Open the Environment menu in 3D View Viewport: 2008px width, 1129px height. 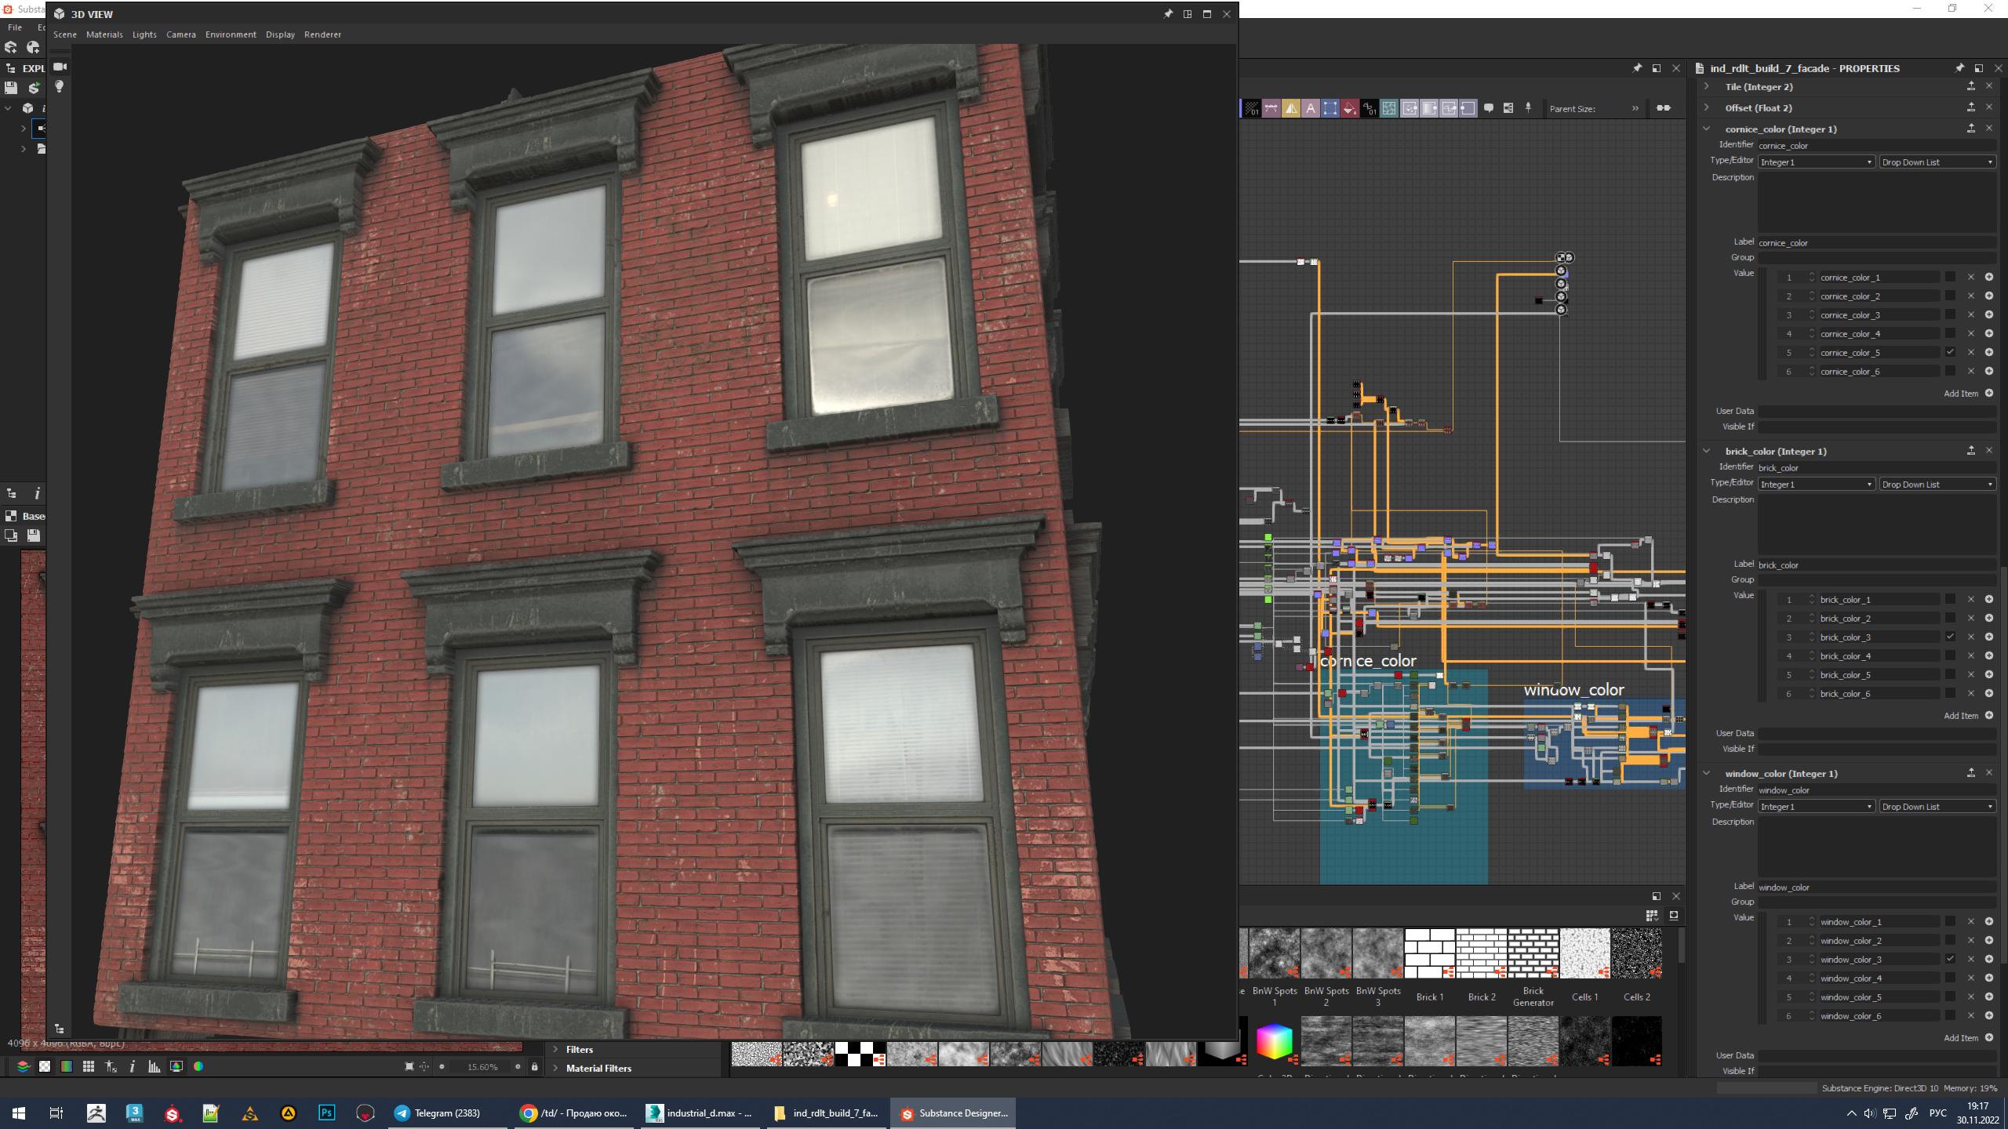[x=231, y=34]
